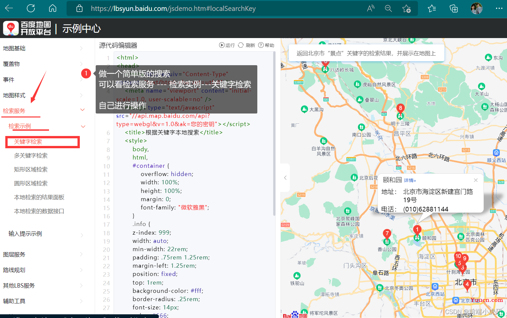507x318 pixels.
Task: Open the browser home page icon
Action: (53, 8)
